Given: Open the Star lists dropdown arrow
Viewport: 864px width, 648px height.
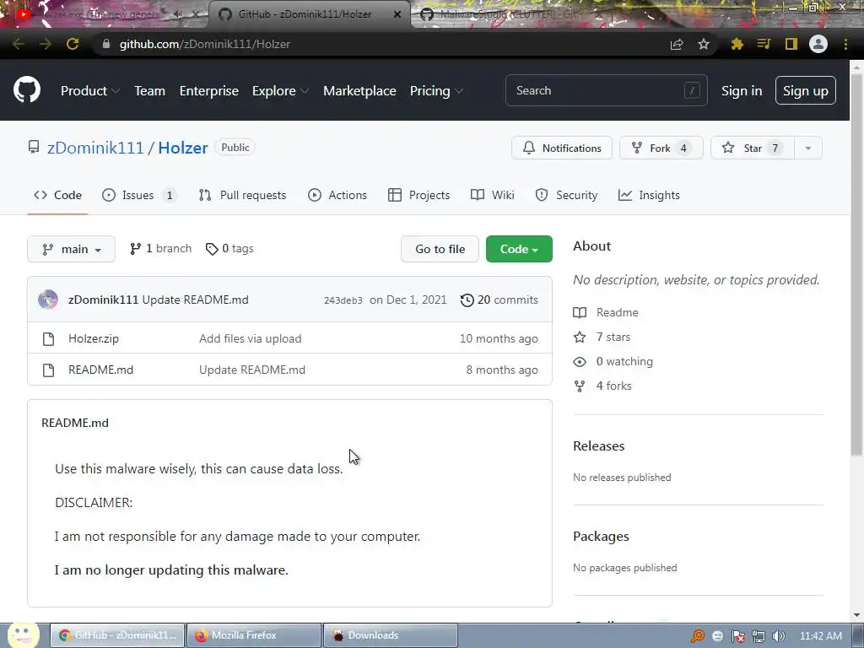Looking at the screenshot, I should (x=807, y=148).
